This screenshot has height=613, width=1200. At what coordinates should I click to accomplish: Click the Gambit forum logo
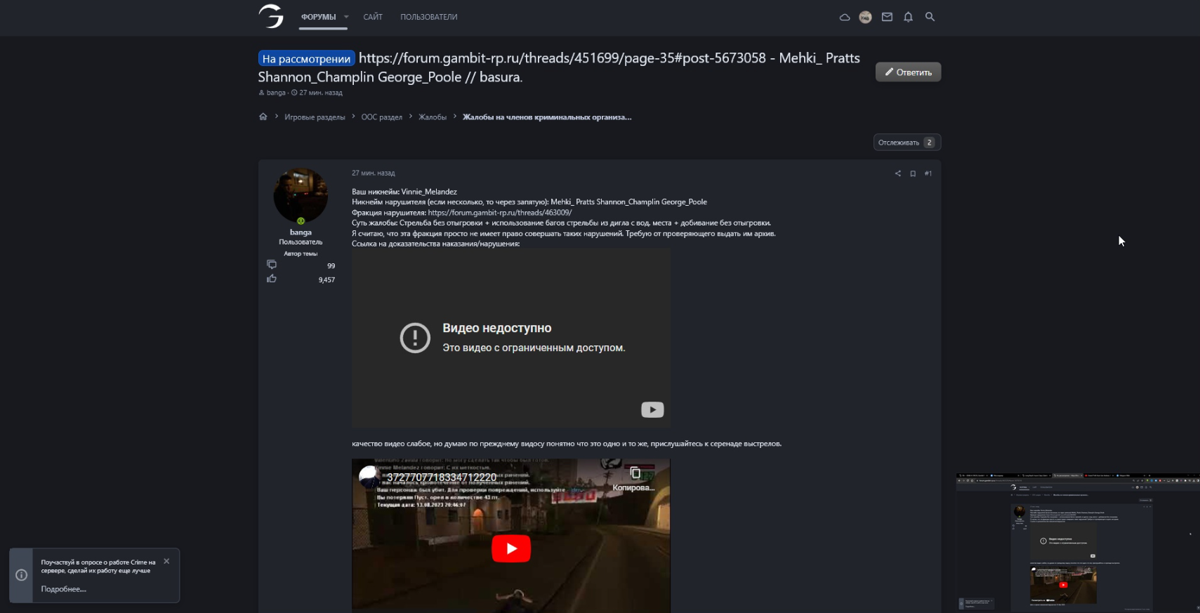coord(271,16)
